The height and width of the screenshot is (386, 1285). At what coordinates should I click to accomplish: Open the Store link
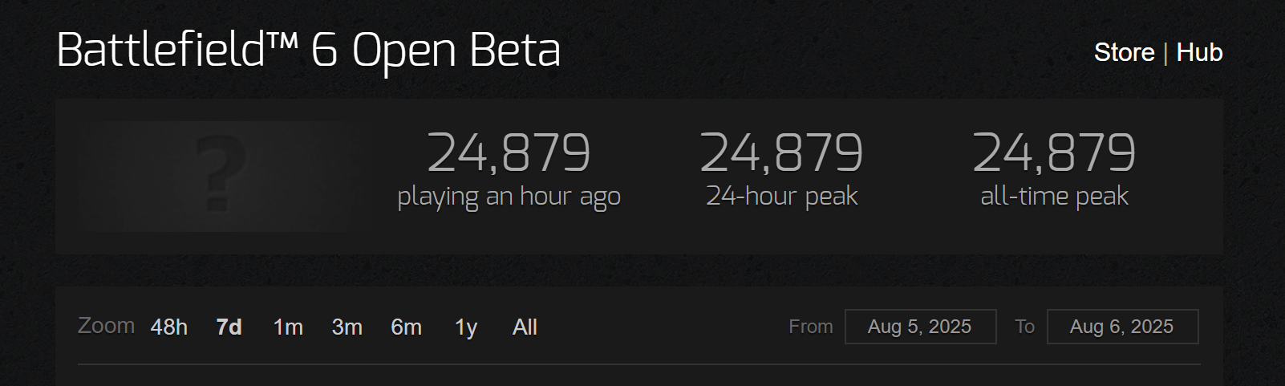point(1124,52)
